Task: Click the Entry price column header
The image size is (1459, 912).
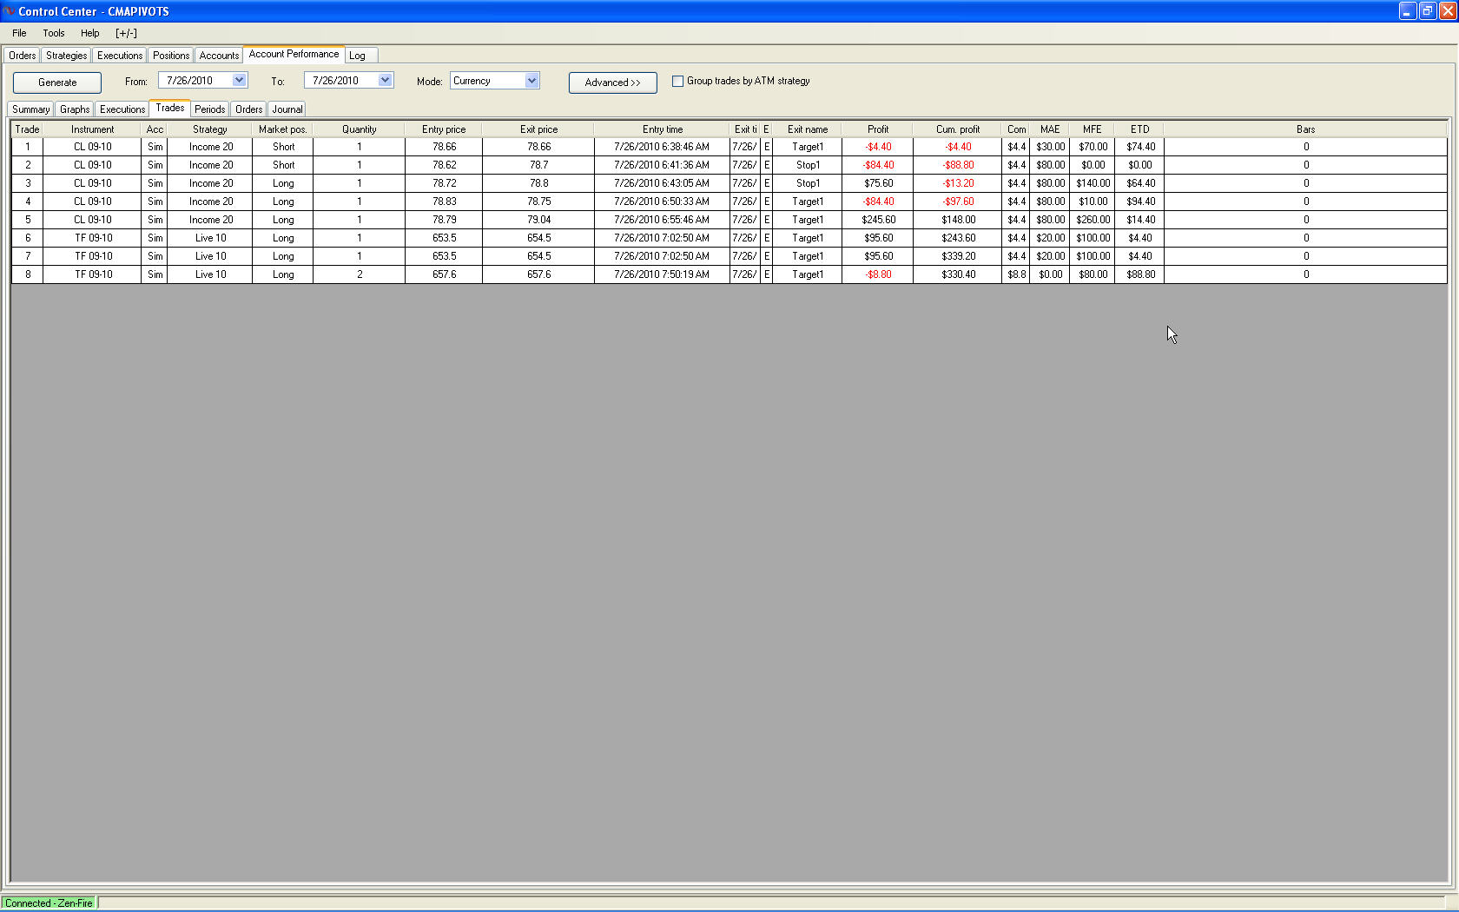Action: [x=444, y=129]
